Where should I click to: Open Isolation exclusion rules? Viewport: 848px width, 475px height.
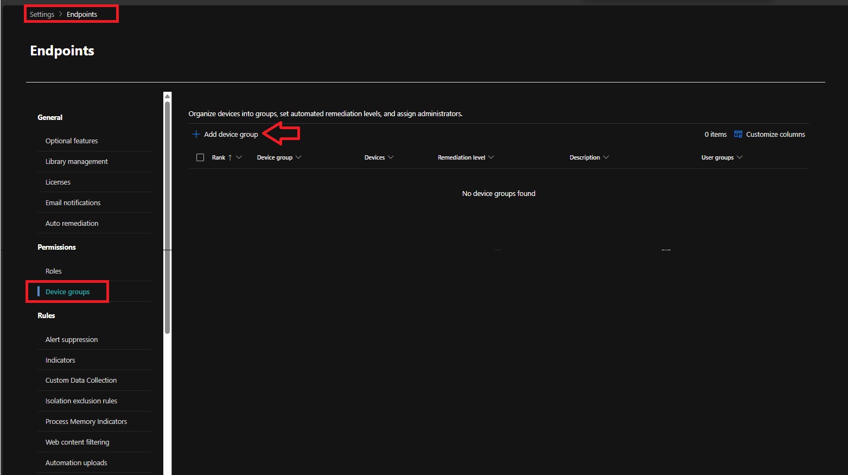coord(81,401)
